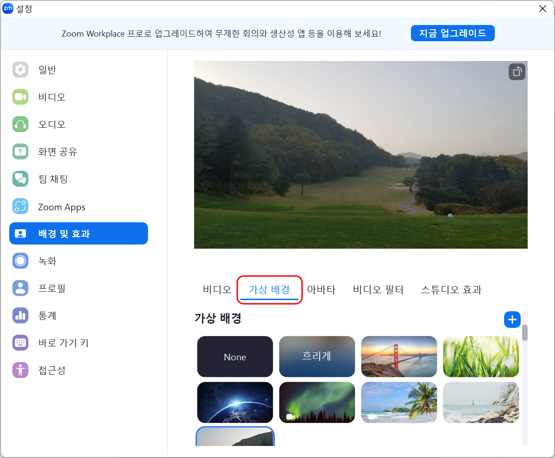Open the 통계 bar chart icon
The width and height of the screenshot is (555, 458).
(x=20, y=315)
